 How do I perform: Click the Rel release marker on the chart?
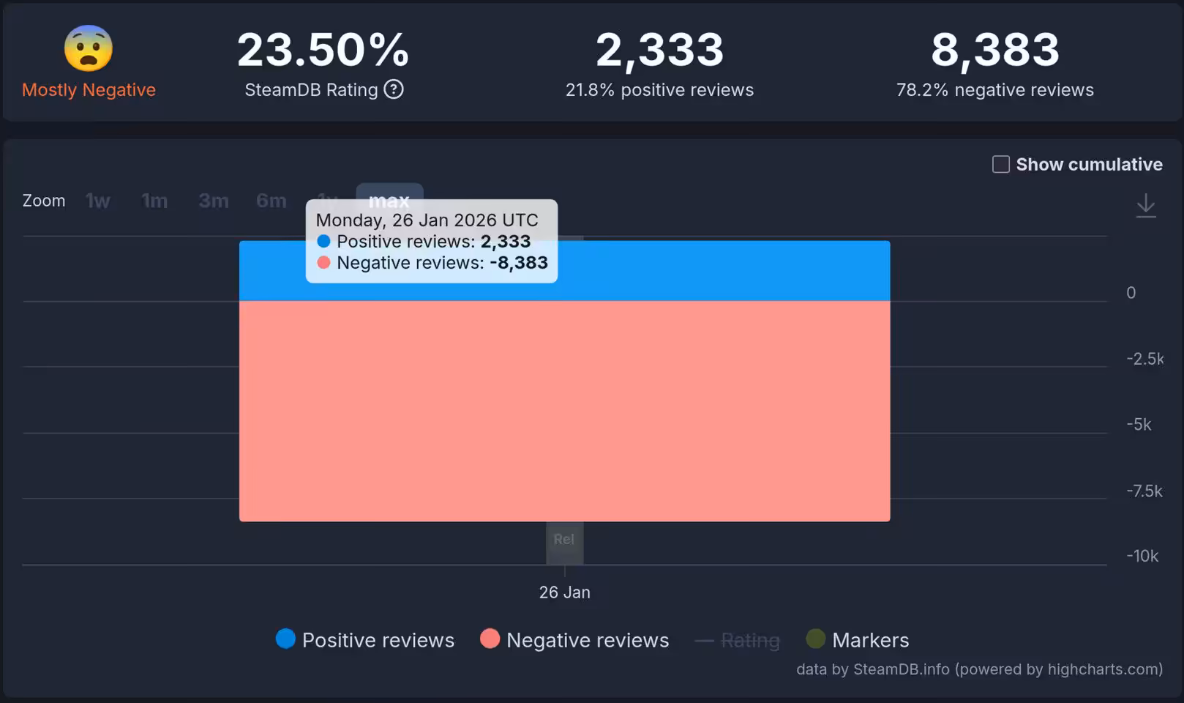point(564,540)
